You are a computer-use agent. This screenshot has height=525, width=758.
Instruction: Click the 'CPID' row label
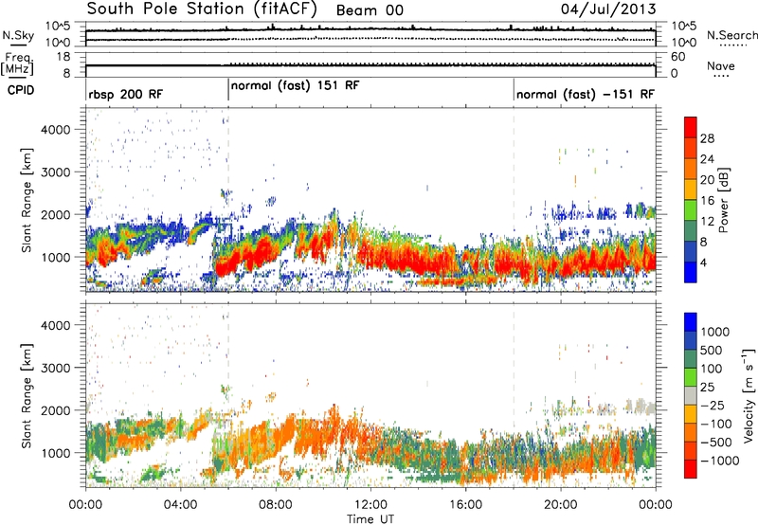pyautogui.click(x=21, y=90)
